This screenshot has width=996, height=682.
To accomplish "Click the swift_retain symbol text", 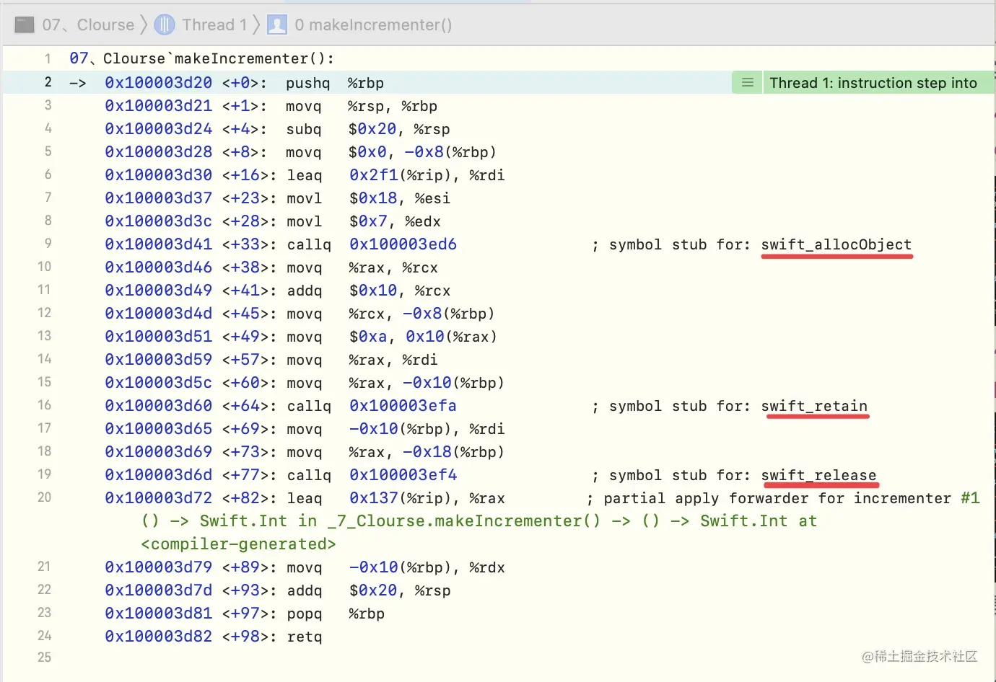I will 814,406.
